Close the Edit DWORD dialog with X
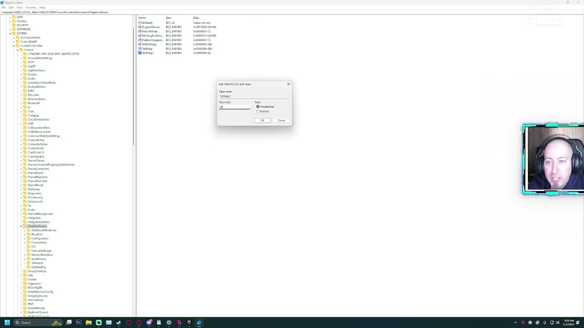The image size is (584, 328). tap(288, 84)
